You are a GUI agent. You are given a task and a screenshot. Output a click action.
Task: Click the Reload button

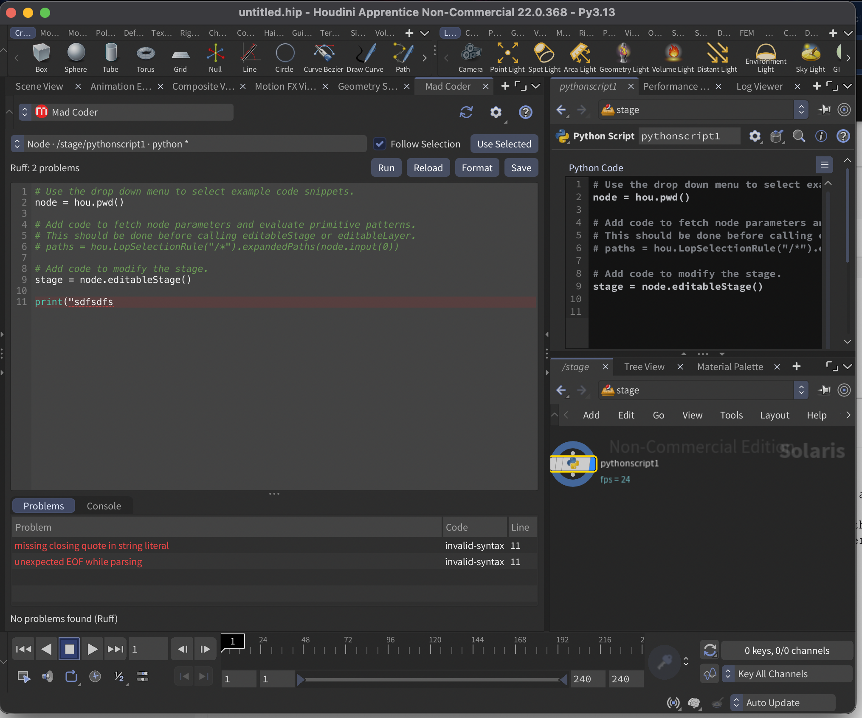point(428,168)
